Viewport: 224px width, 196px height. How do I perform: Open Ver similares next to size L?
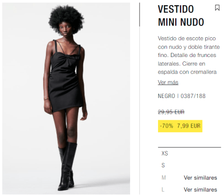(200, 189)
